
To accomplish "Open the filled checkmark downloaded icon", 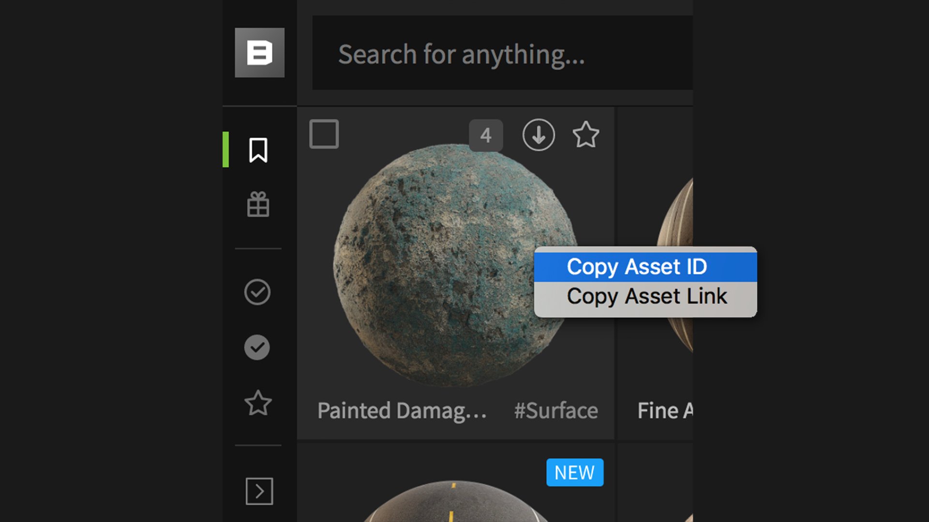I will click(257, 348).
